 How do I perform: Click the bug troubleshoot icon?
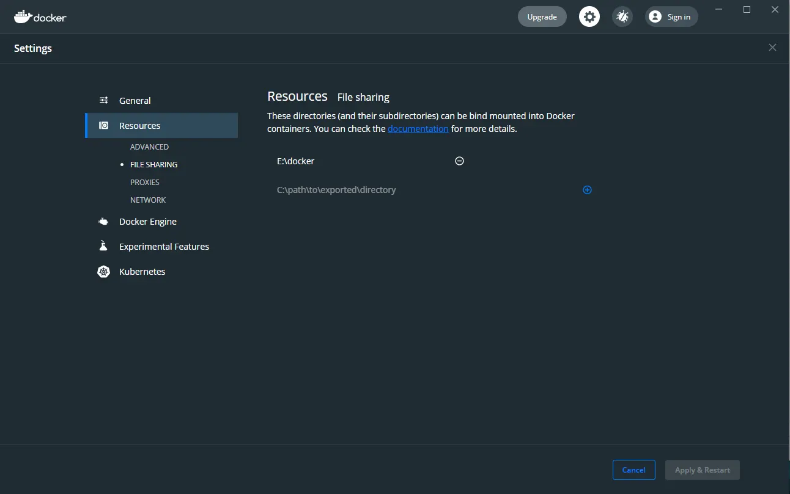622,16
